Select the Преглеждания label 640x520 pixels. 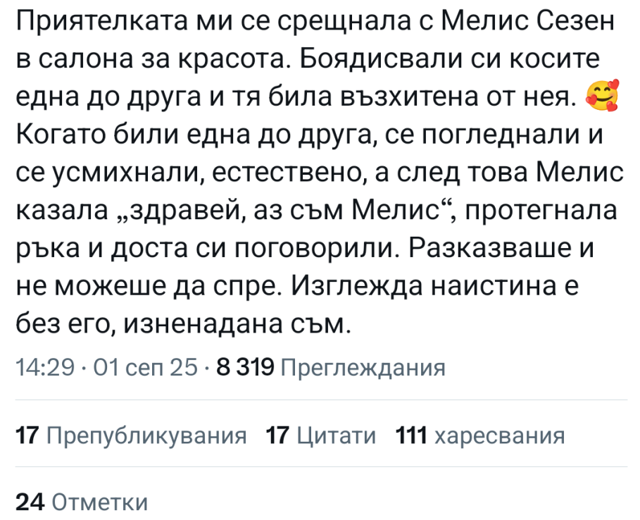click(363, 368)
